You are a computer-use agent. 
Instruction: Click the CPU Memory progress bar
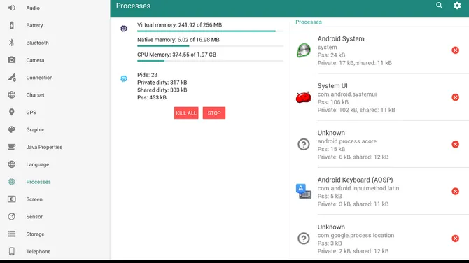click(210, 61)
